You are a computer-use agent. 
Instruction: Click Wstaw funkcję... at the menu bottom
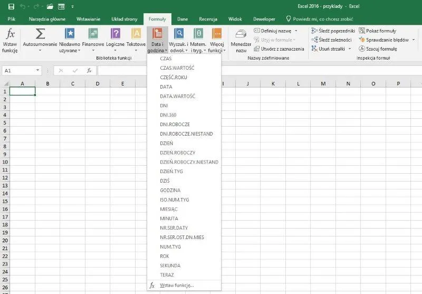(x=177, y=285)
